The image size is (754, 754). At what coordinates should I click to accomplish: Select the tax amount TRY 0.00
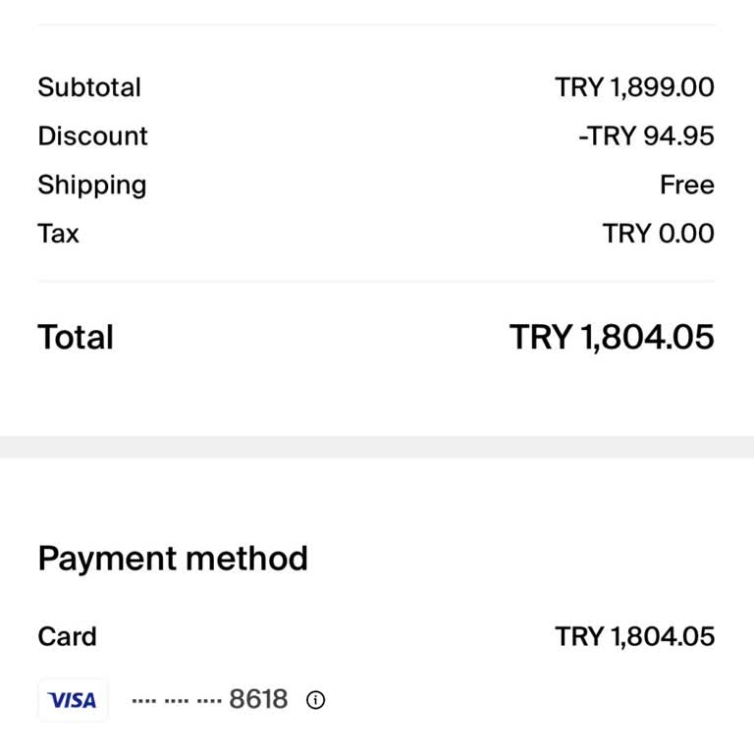click(658, 234)
